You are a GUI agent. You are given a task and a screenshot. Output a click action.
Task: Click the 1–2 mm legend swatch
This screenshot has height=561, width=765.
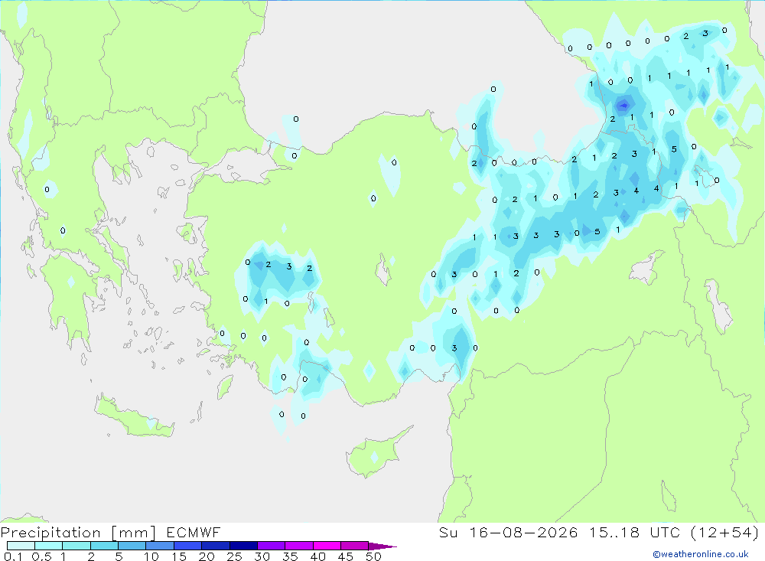tap(76, 546)
